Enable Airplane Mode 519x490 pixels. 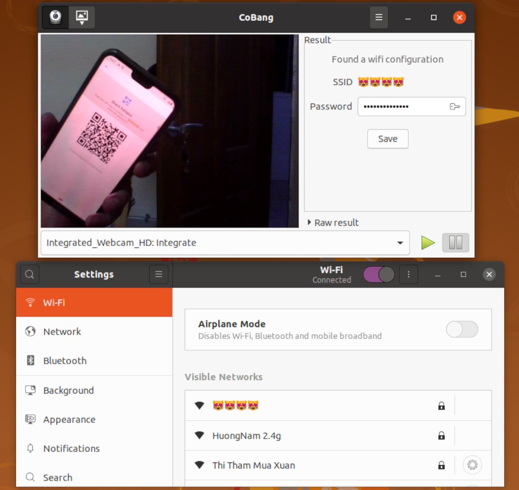click(461, 330)
